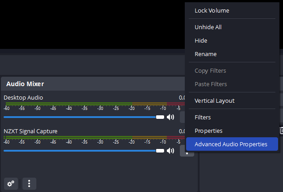The height and width of the screenshot is (192, 283).
Task: Open Audio Mixer three-dot menu at bottom
Action: (29, 183)
